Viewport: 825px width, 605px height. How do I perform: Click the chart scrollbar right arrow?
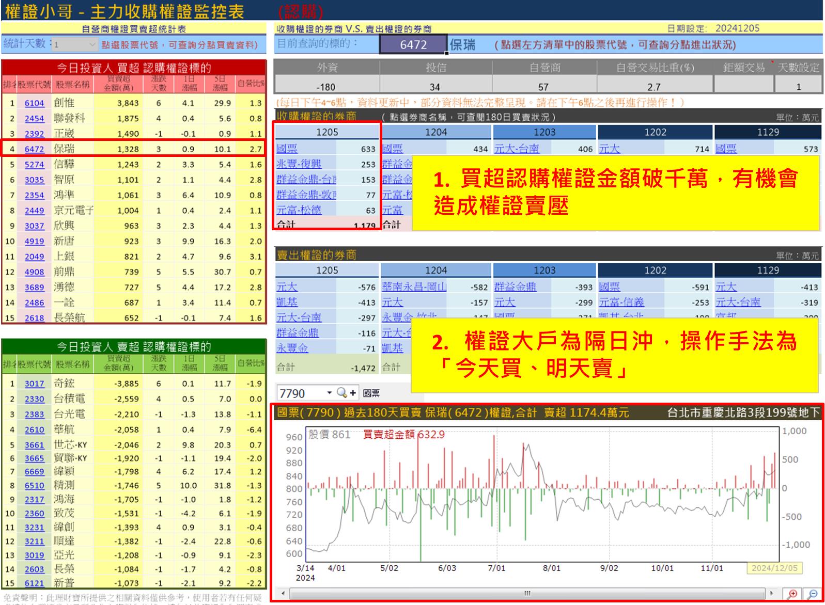point(772,593)
